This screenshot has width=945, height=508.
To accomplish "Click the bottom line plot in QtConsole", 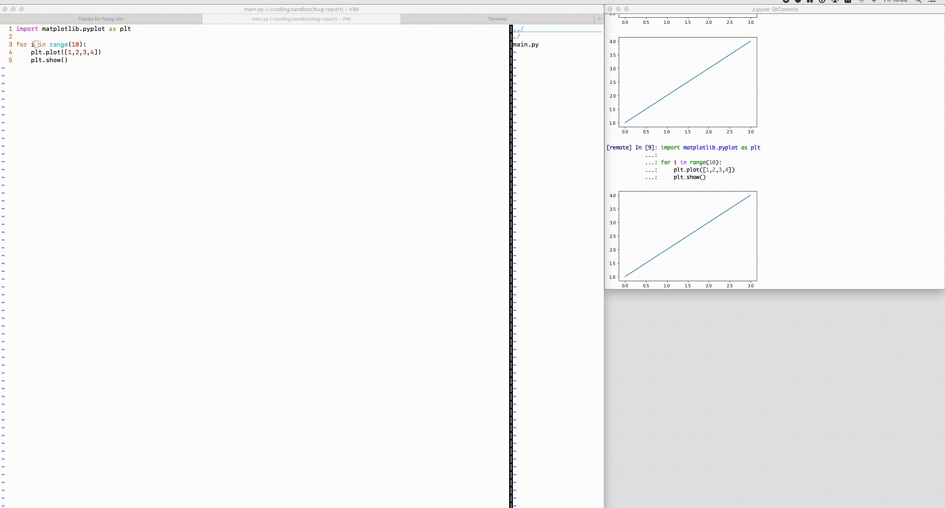I will click(x=688, y=236).
